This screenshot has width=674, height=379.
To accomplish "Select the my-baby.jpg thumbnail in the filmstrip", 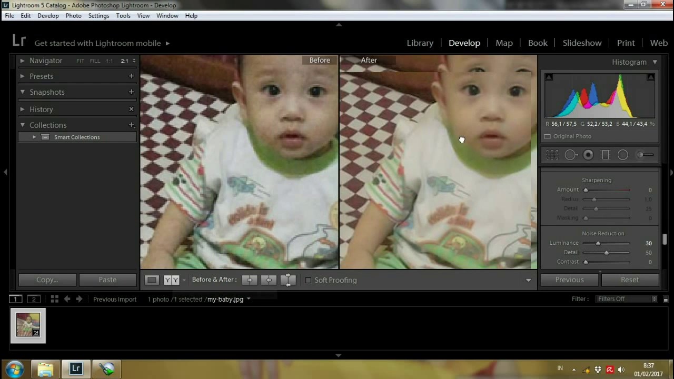I will pos(27,324).
